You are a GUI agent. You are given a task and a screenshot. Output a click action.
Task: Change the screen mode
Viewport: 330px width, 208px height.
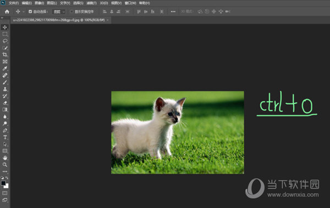click(5, 200)
